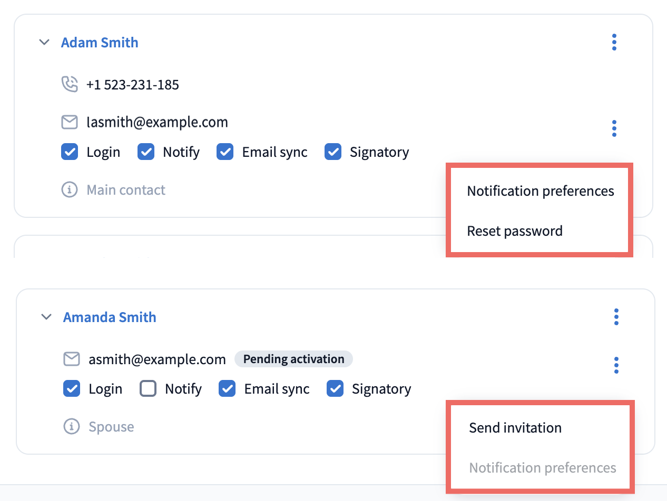
Task: Click the phone icon next to +1 523-231-185
Action: 70,84
